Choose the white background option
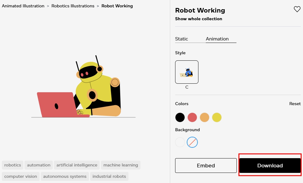This screenshot has width=303, height=183. click(x=180, y=142)
